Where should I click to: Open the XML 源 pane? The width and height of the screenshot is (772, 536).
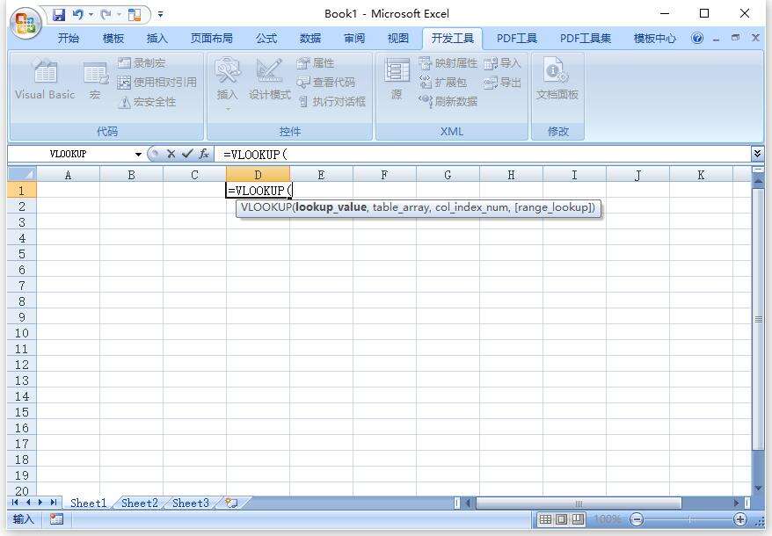click(397, 79)
